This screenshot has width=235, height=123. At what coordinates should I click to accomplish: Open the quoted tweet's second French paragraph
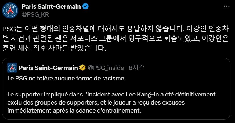(111, 102)
